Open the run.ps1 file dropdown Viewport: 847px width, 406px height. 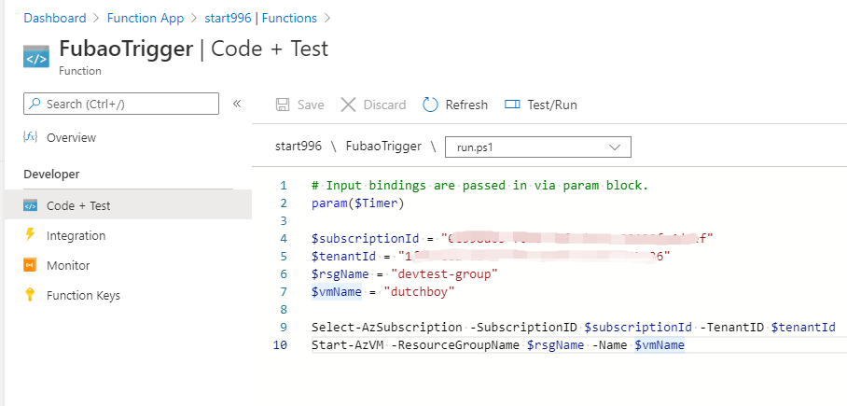538,147
